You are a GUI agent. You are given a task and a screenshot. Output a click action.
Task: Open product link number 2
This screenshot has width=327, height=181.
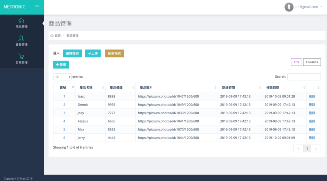(x=64, y=105)
